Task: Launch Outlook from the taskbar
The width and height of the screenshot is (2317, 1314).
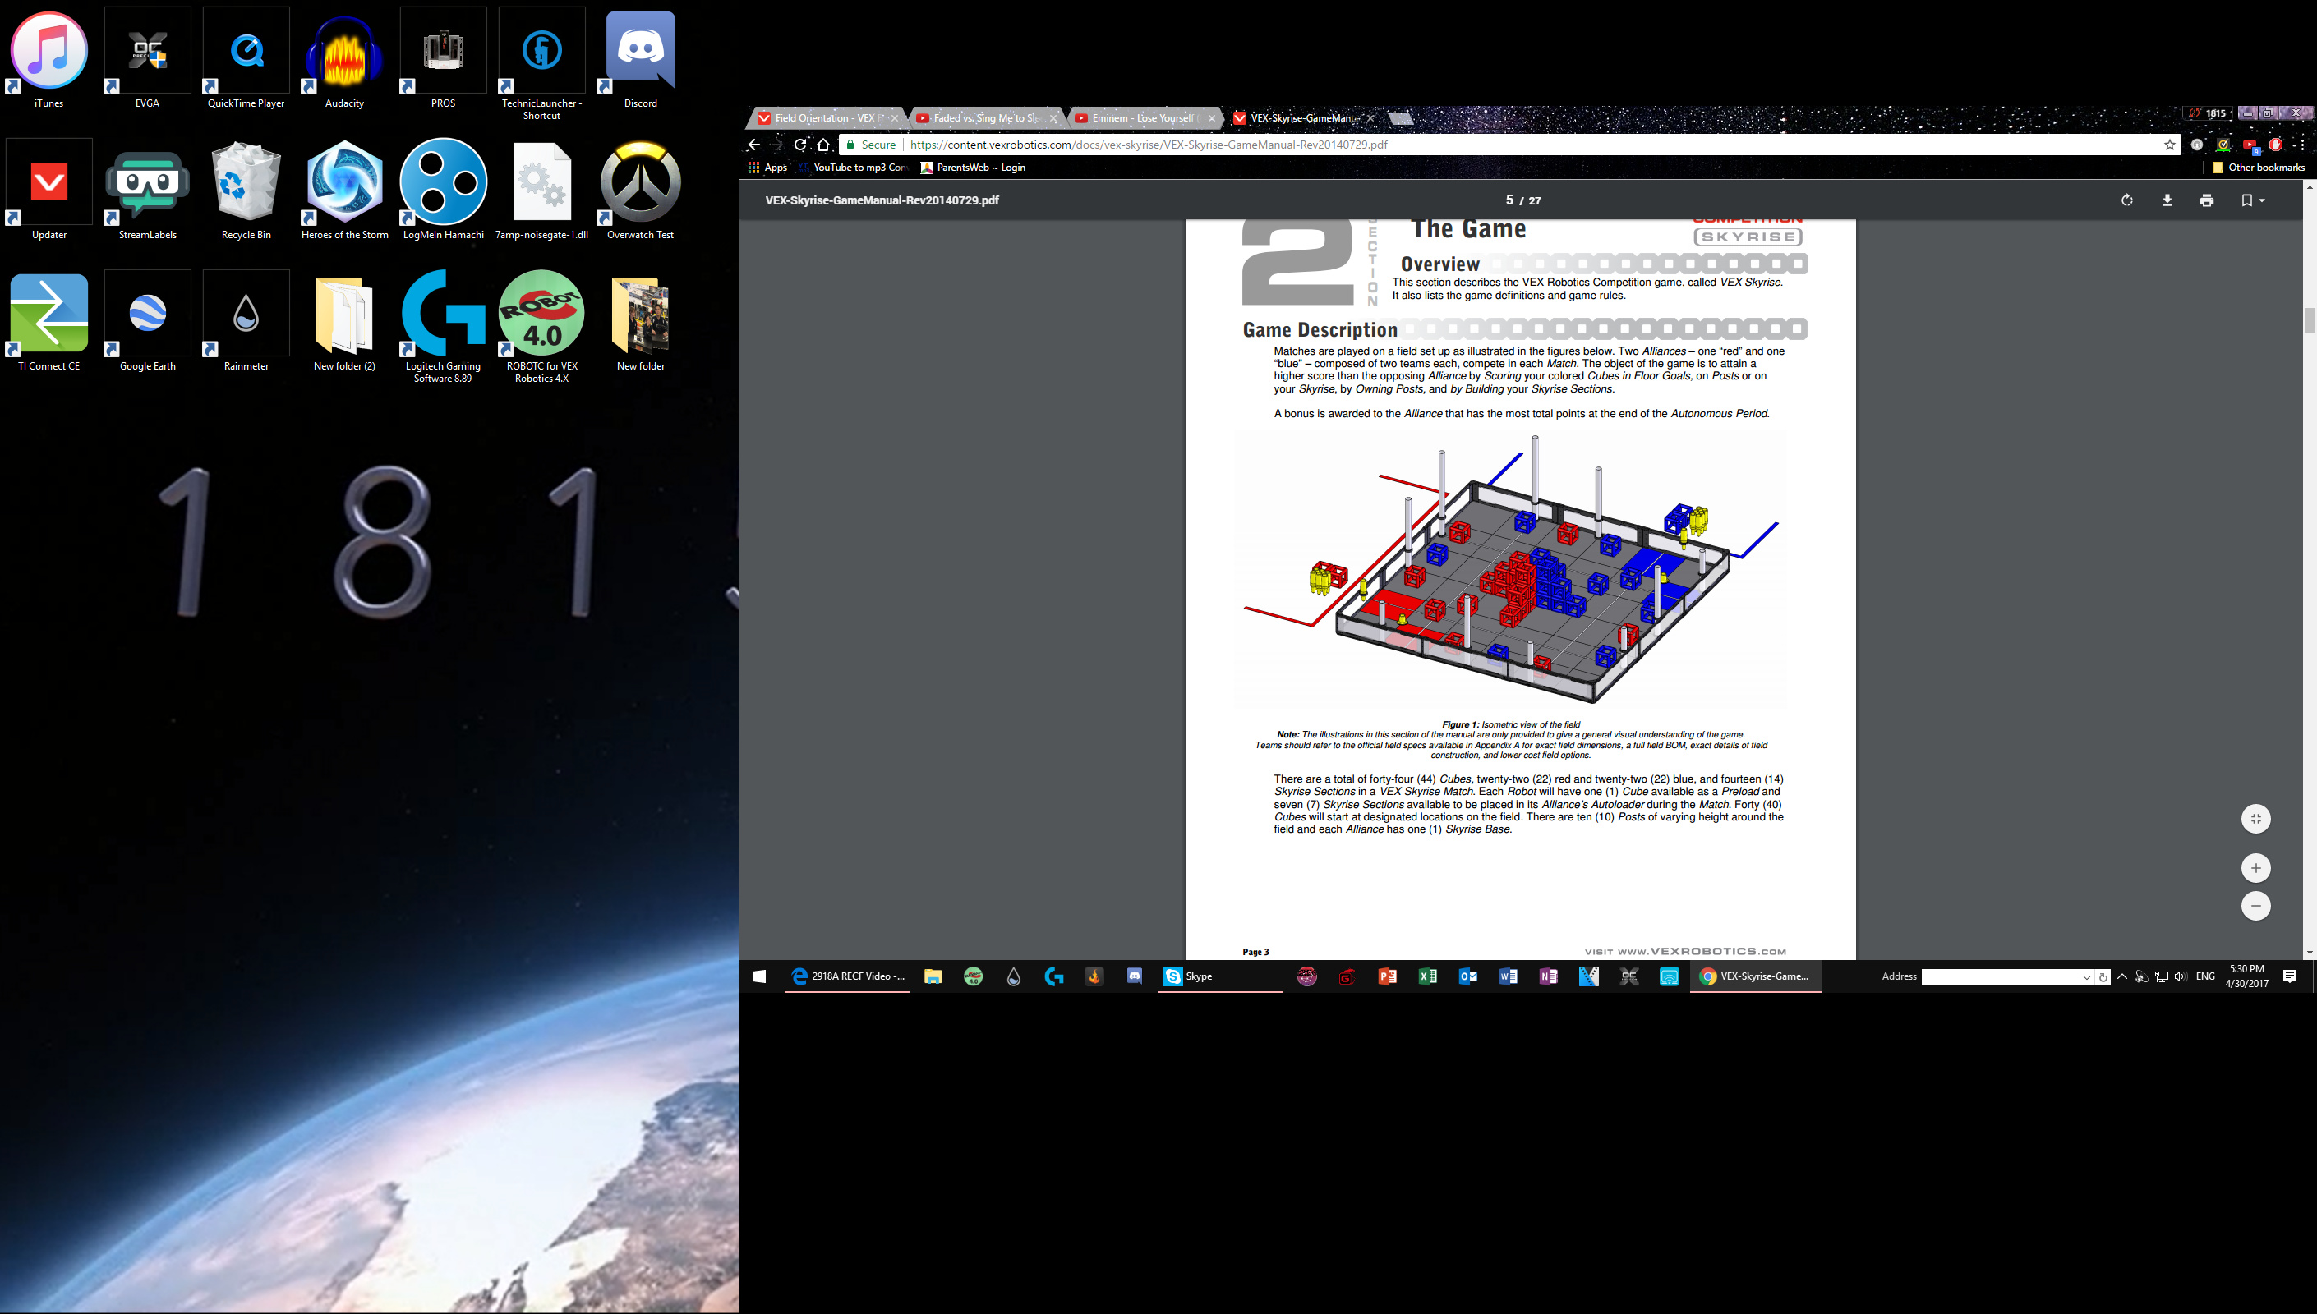Action: [x=1467, y=976]
